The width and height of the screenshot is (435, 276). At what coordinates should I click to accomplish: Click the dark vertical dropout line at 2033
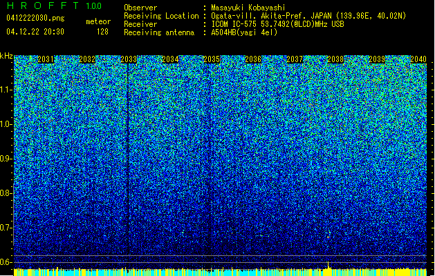click(x=128, y=159)
